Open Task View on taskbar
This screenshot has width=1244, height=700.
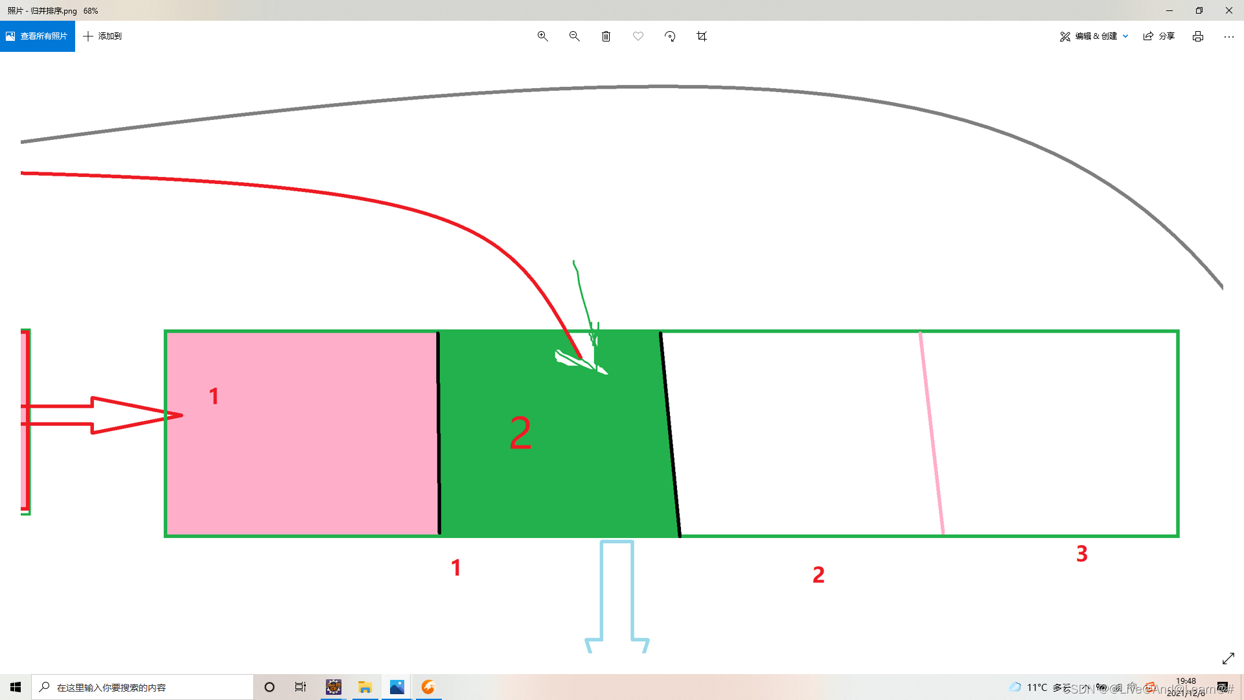tap(301, 687)
